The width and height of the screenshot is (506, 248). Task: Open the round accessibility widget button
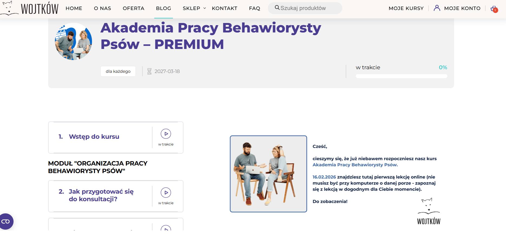(x=6, y=221)
